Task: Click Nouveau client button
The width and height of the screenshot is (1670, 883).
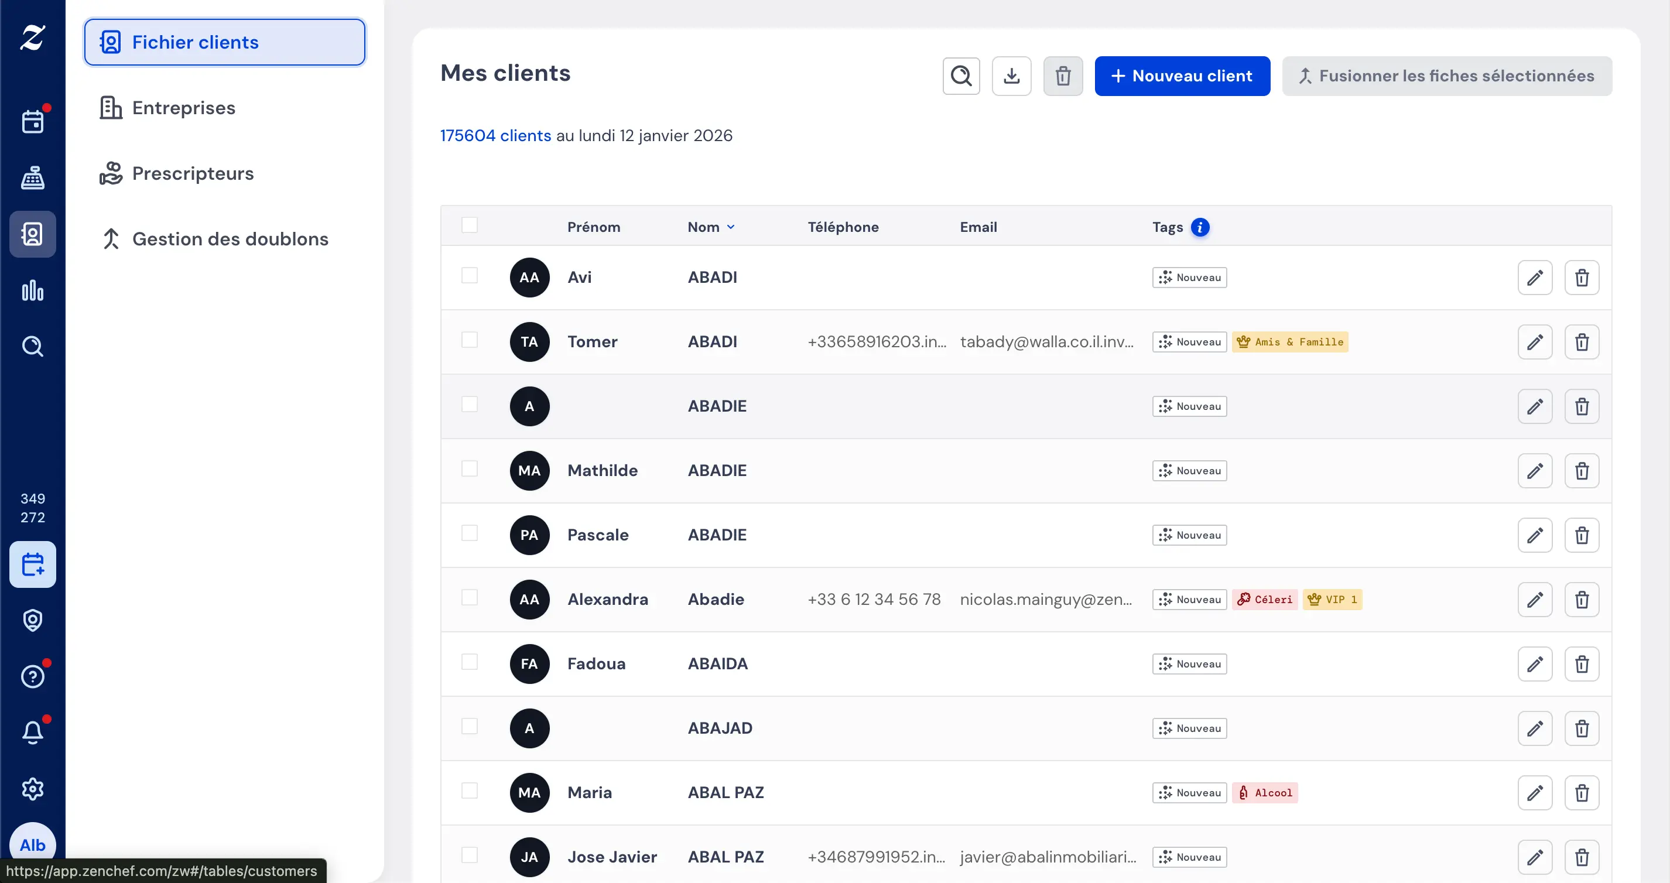Action: click(1181, 76)
